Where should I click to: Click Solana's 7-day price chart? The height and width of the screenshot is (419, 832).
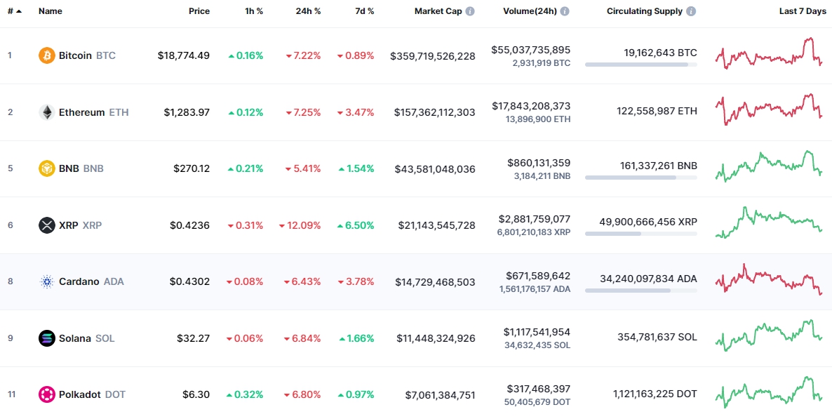tap(769, 335)
